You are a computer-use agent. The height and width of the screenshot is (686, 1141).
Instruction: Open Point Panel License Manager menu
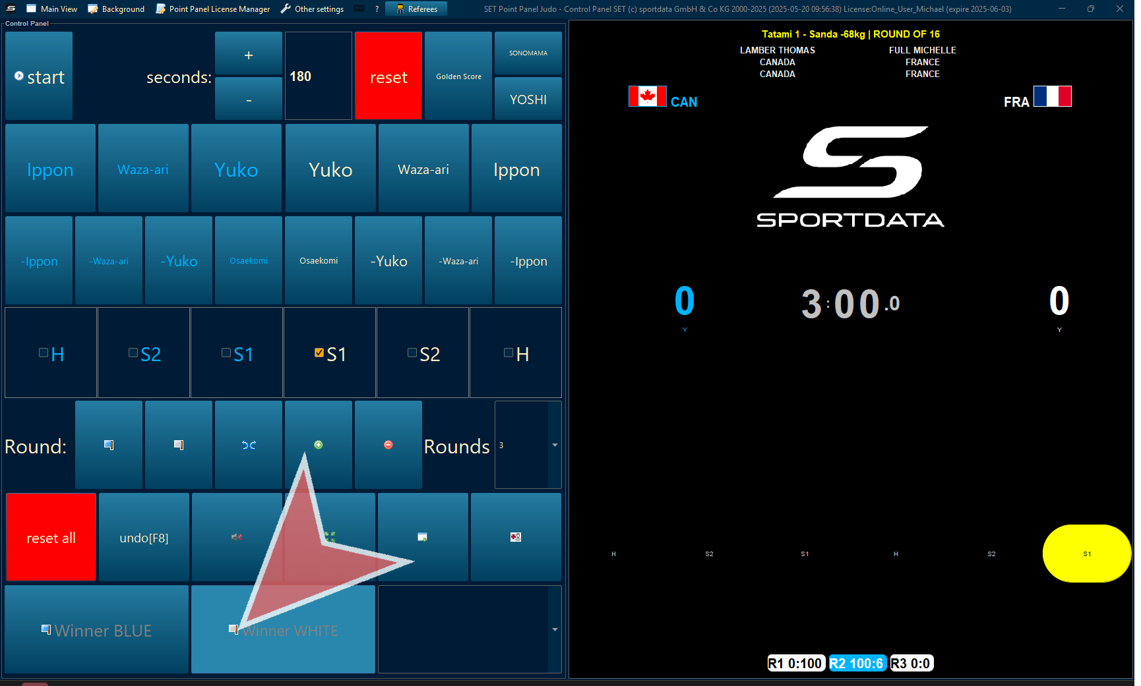pyautogui.click(x=213, y=9)
